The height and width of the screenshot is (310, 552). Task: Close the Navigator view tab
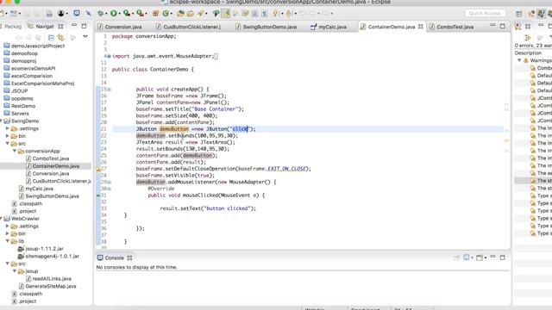point(60,27)
